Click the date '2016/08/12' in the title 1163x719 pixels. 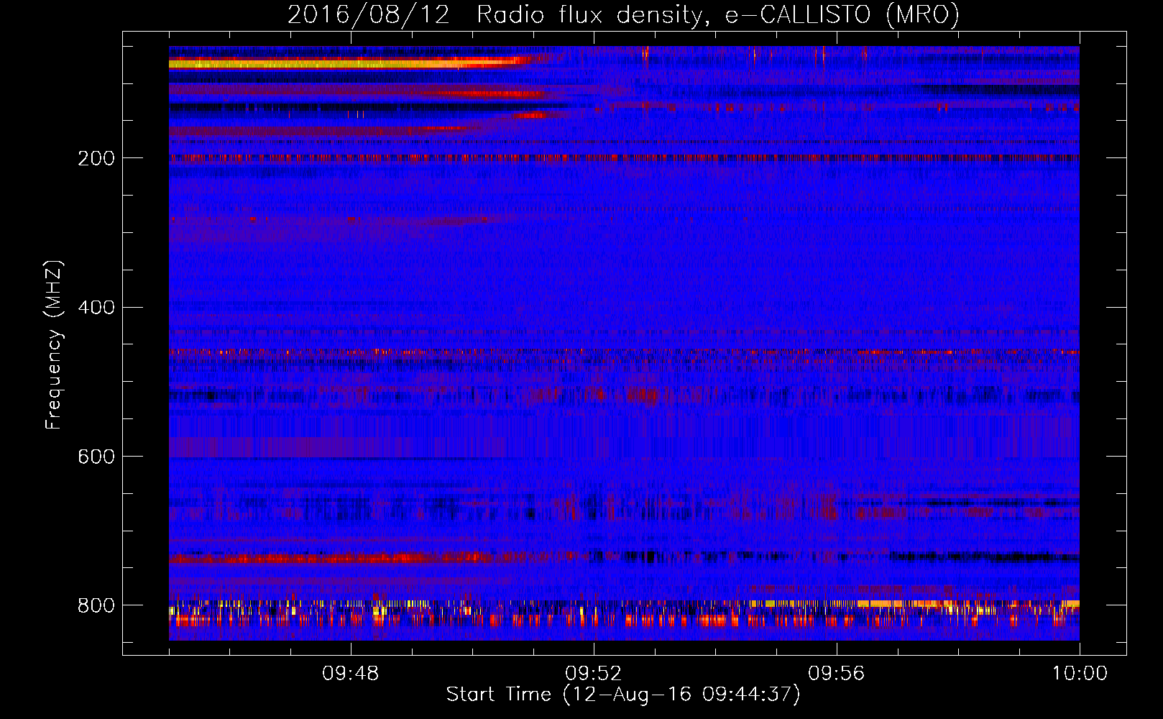(x=368, y=14)
